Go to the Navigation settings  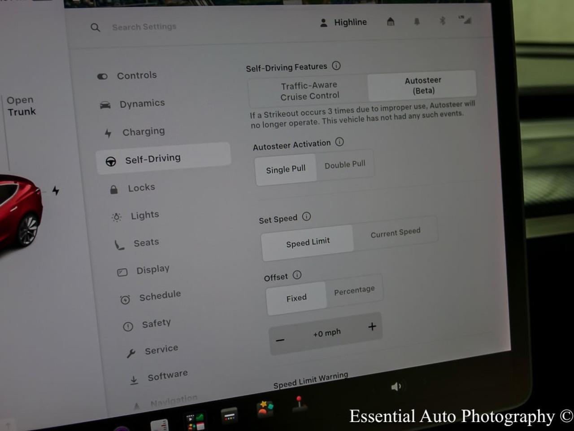click(165, 401)
